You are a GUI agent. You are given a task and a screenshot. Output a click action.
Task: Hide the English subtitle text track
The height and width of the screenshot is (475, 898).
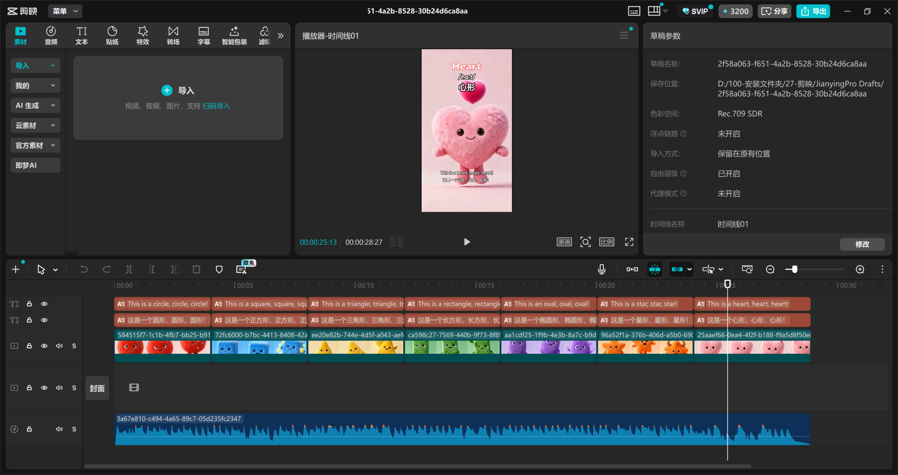[x=44, y=304]
